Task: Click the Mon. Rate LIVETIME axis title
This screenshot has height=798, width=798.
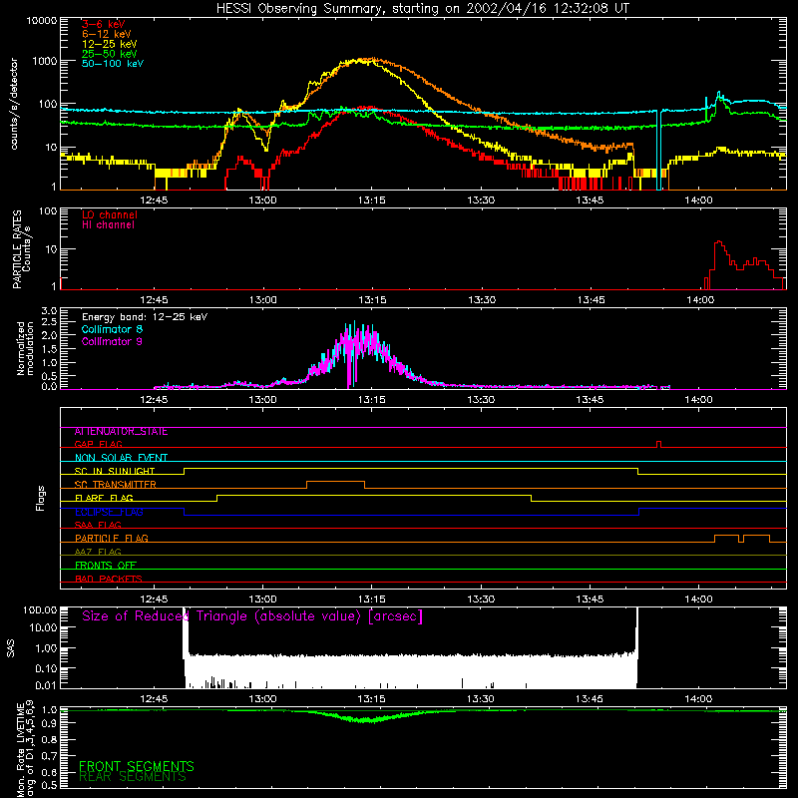Action: click(x=26, y=748)
